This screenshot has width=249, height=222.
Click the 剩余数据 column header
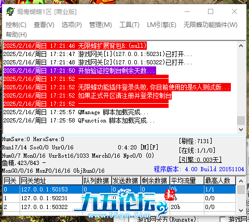[x=155, y=181]
